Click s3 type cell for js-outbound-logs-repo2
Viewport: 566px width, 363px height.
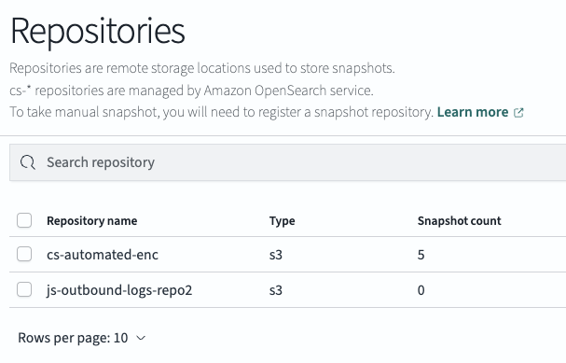pos(276,290)
